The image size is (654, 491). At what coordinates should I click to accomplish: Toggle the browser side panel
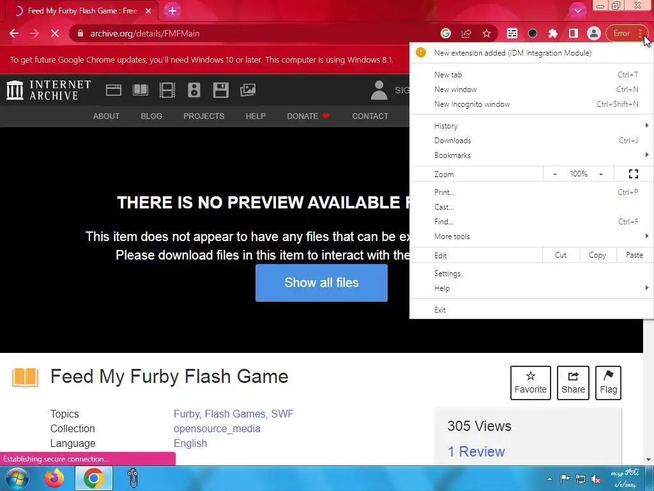click(573, 33)
